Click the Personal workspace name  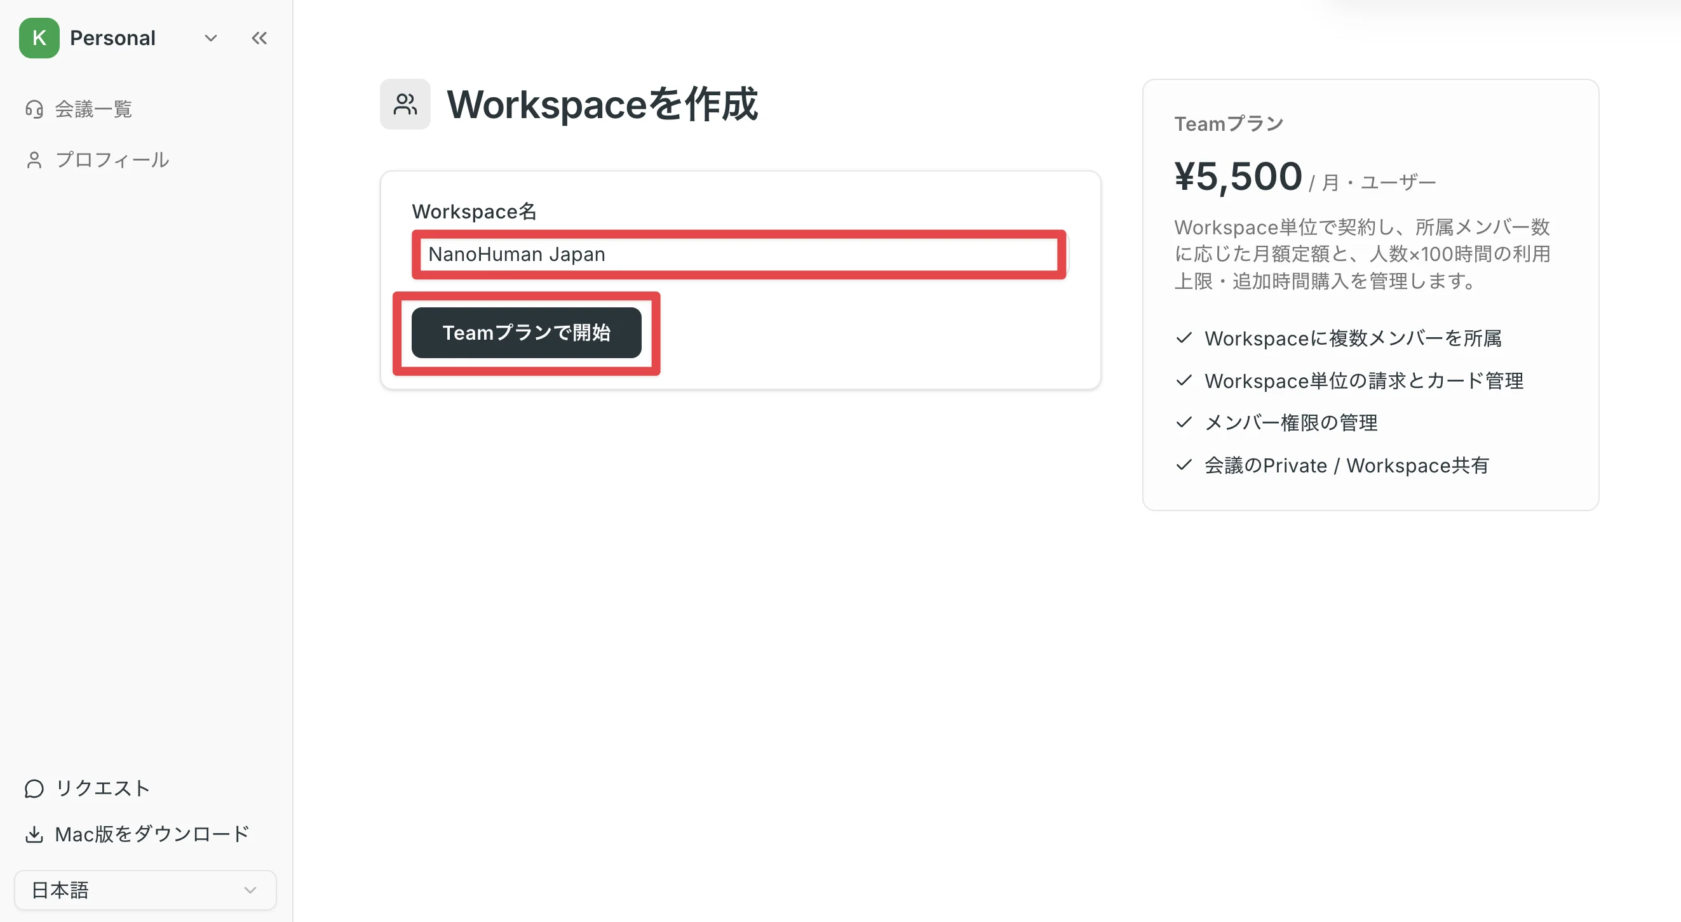[x=113, y=38]
